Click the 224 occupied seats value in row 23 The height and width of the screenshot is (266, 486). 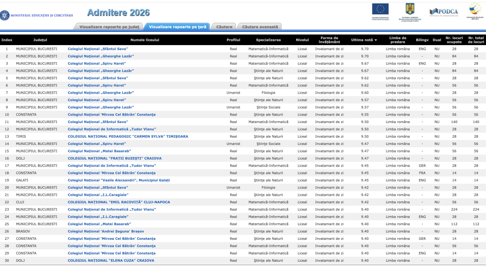tap(454, 209)
